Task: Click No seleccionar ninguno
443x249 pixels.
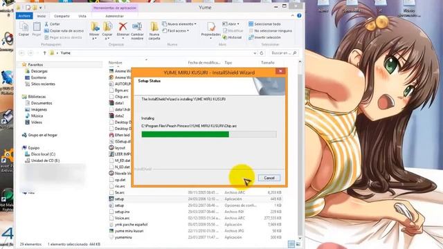Action: (271, 30)
